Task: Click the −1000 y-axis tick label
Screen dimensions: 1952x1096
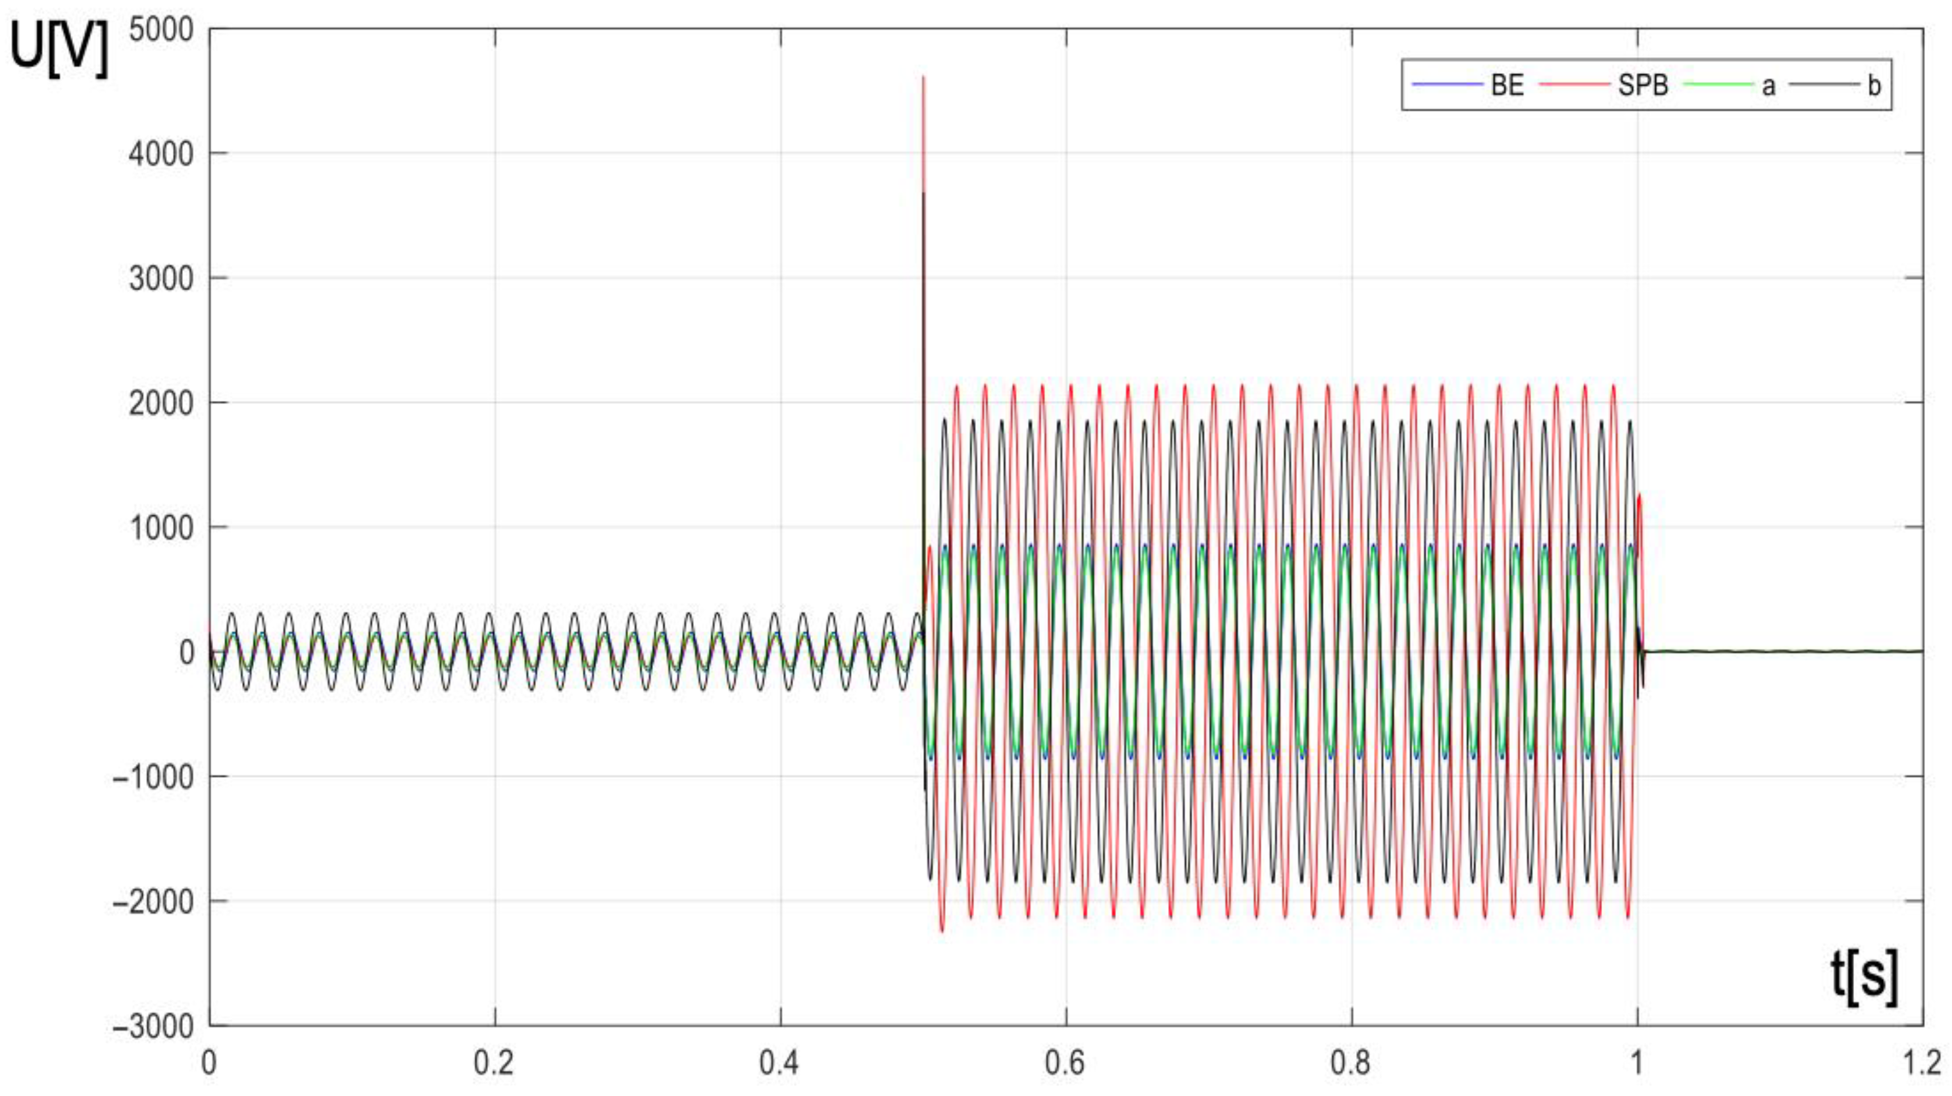Action: point(153,778)
